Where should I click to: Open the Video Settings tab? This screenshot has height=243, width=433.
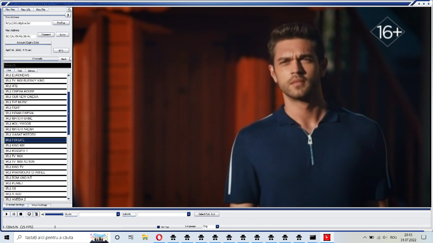(39, 205)
